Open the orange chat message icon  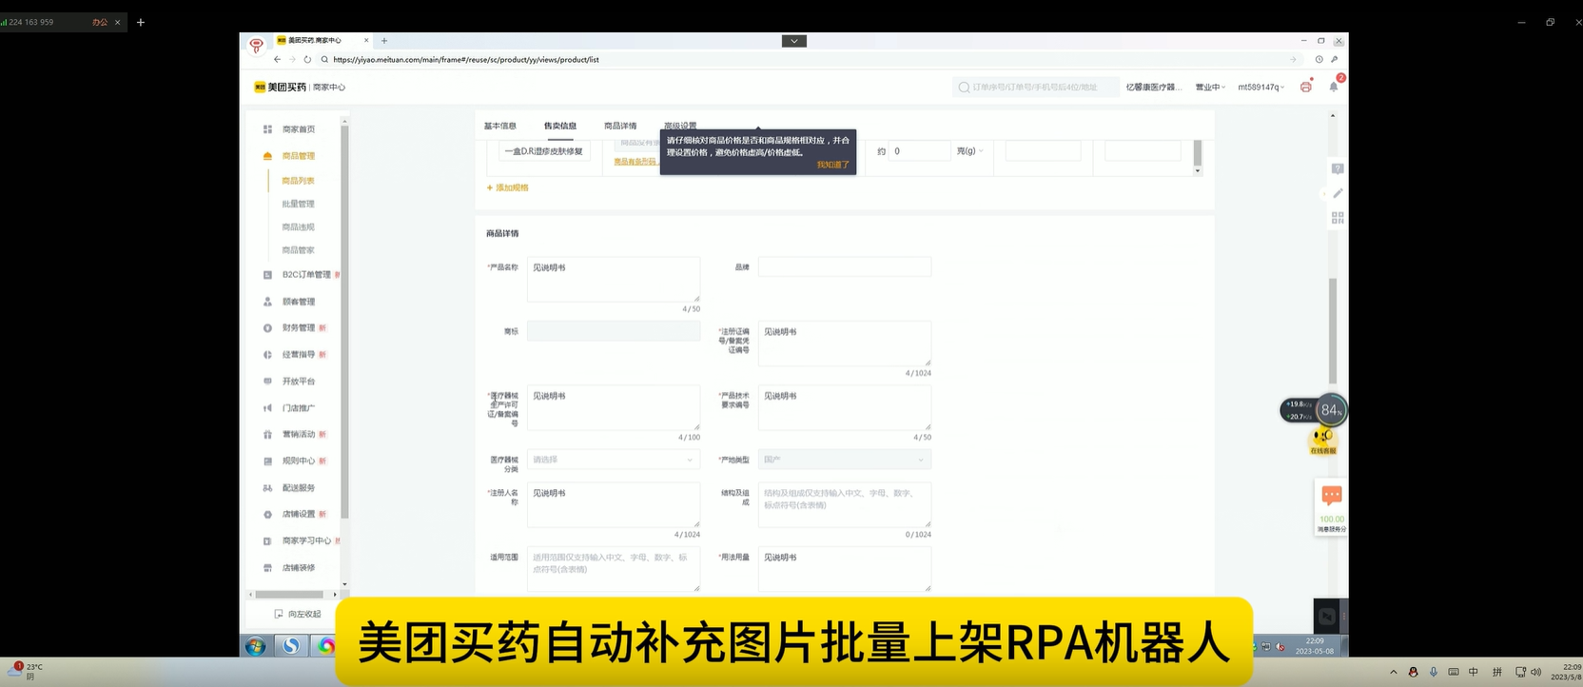(x=1332, y=496)
